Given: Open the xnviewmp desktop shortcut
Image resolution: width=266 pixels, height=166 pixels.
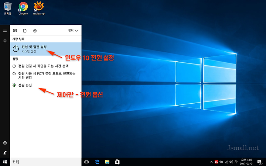Looking at the screenshot, I should [x=39, y=8].
